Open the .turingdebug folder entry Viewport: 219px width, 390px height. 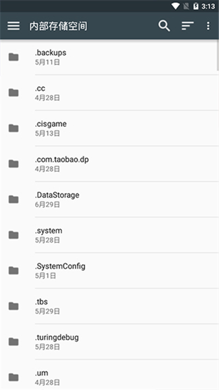(x=110, y=342)
